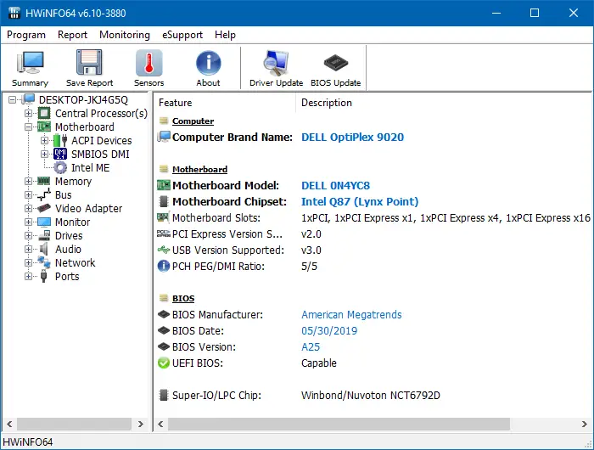Open the Sensors thermometer icon
594x450 pixels.
148,63
